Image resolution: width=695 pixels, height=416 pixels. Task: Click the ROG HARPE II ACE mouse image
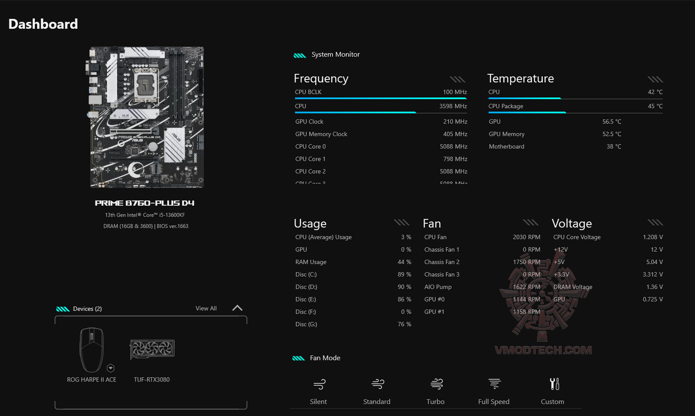tap(92, 350)
